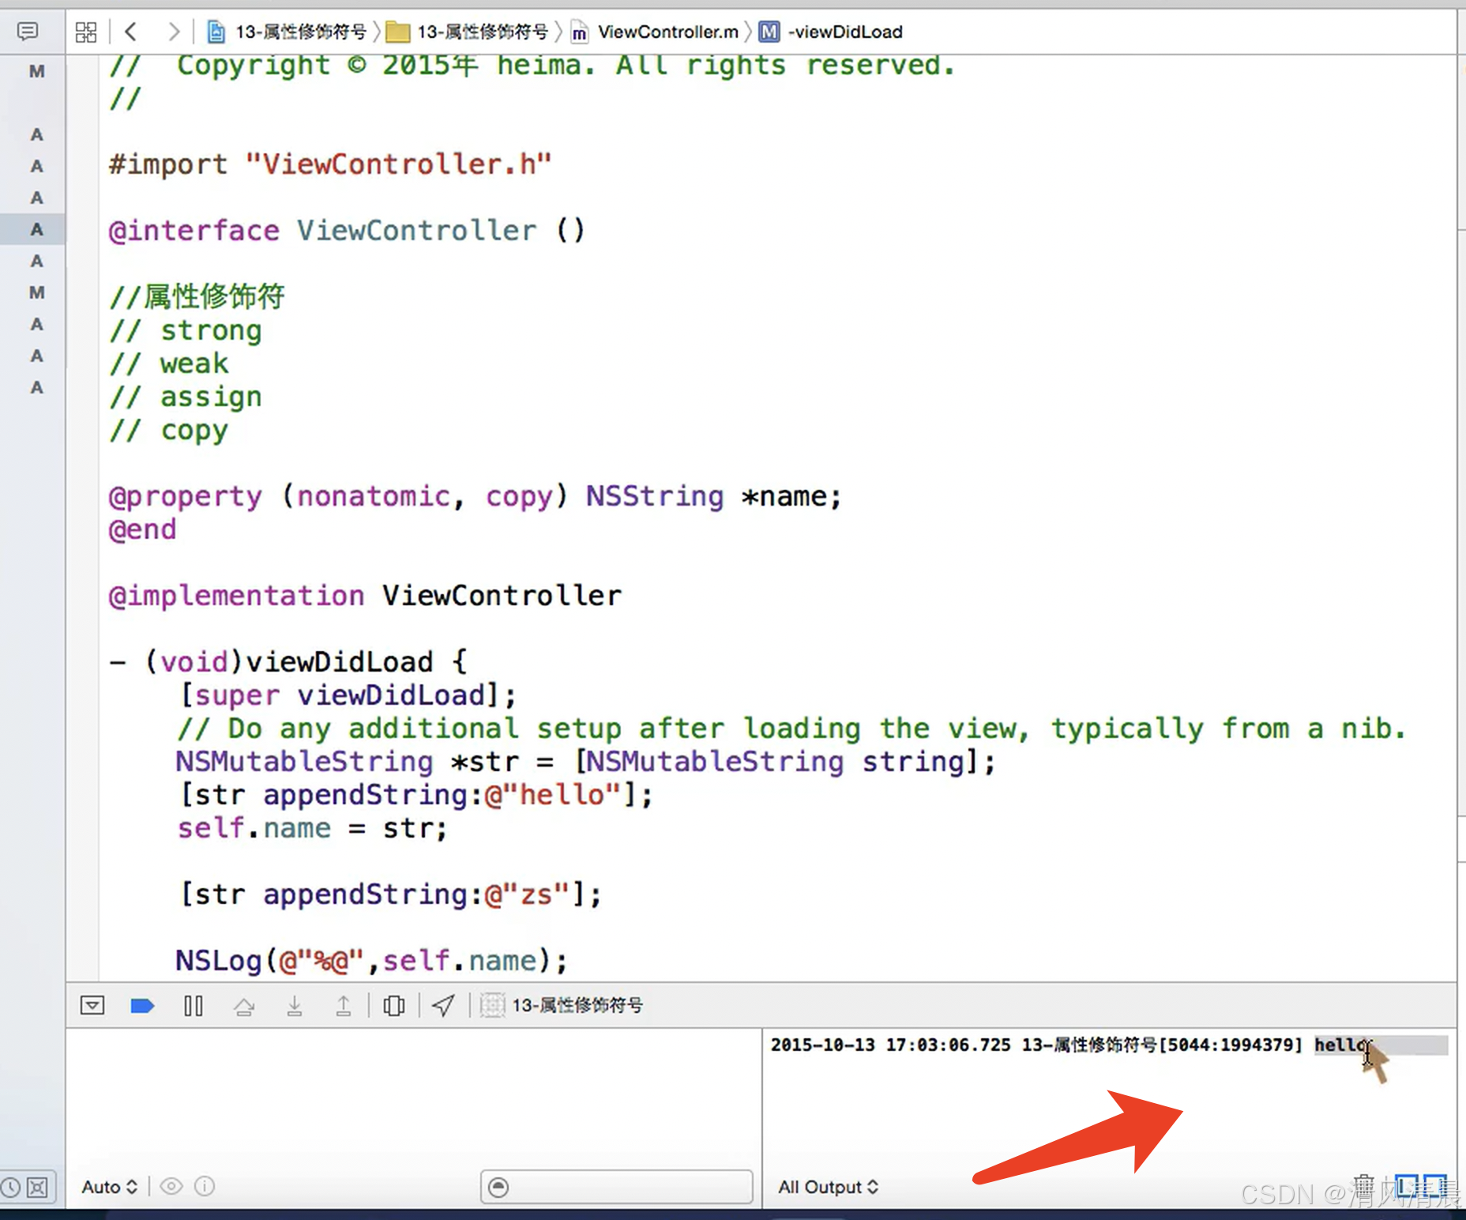Click the #import "ViewController.h" line

tap(330, 164)
